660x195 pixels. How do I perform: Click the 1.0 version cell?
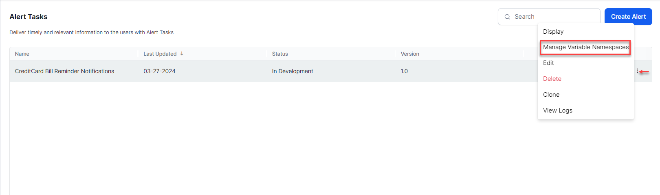click(x=404, y=71)
